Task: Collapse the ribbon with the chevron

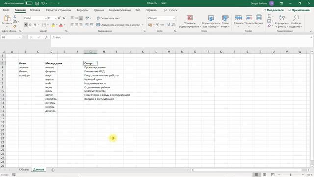Action: (311, 31)
